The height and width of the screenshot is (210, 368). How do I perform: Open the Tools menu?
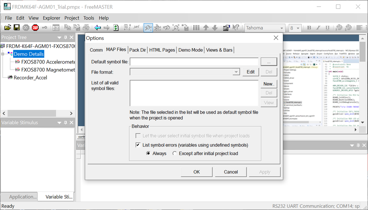tap(89, 18)
